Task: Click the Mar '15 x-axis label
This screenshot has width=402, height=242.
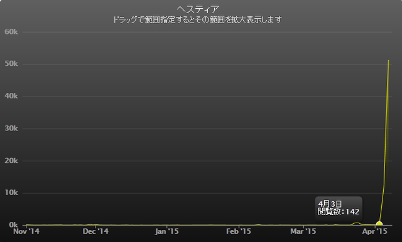Action: click(x=303, y=231)
